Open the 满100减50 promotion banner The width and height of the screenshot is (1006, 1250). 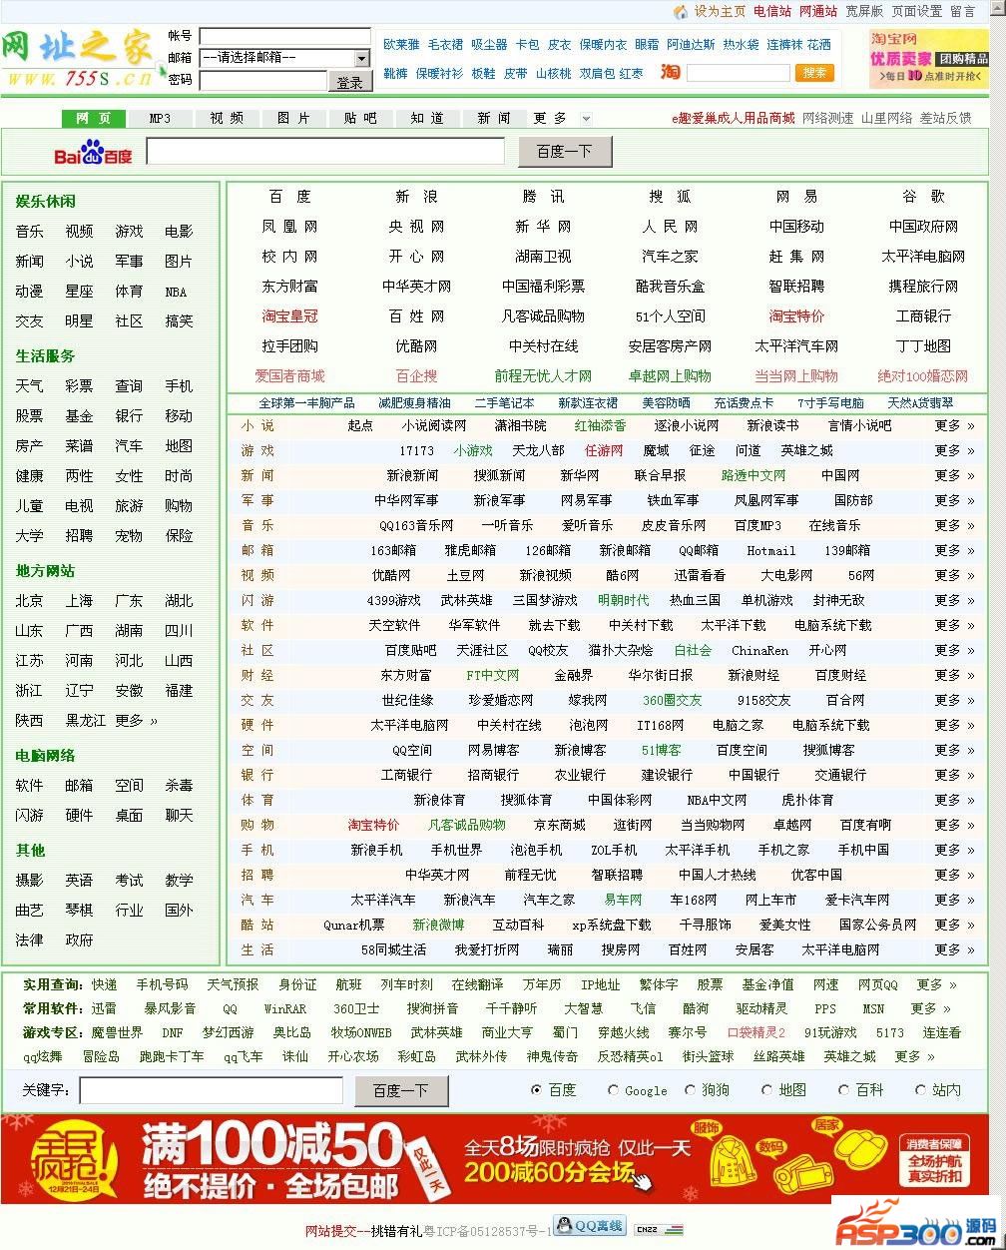click(494, 1160)
